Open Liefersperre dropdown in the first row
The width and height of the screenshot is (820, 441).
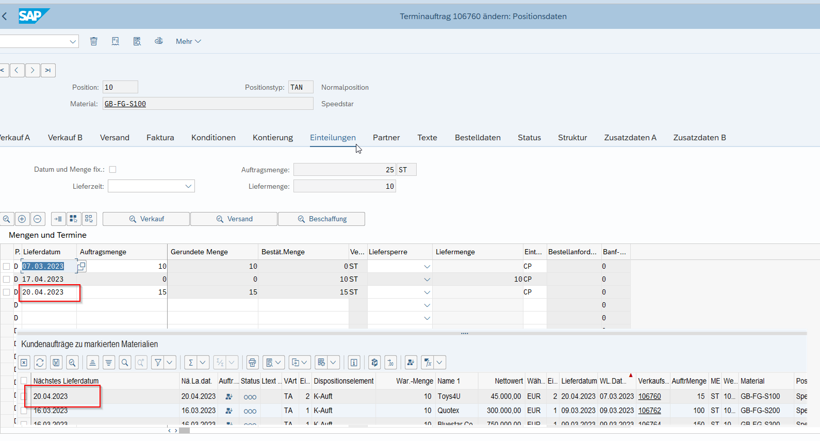[x=427, y=267]
